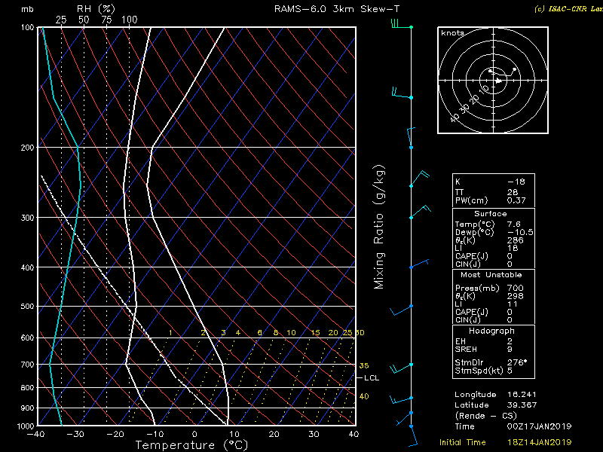Click the yellow mixing ratio label '4'
The width and height of the screenshot is (603, 452).
(238, 333)
